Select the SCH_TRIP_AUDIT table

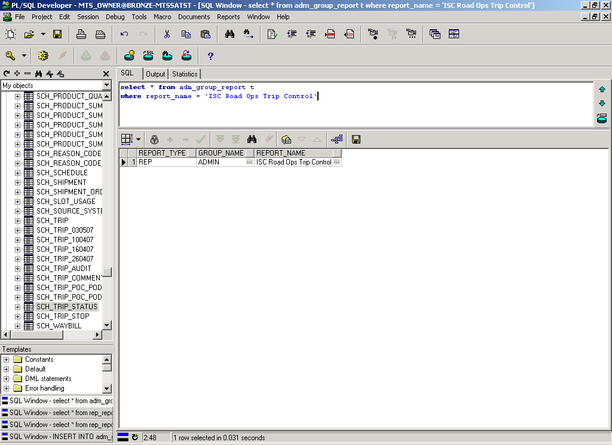click(x=63, y=269)
